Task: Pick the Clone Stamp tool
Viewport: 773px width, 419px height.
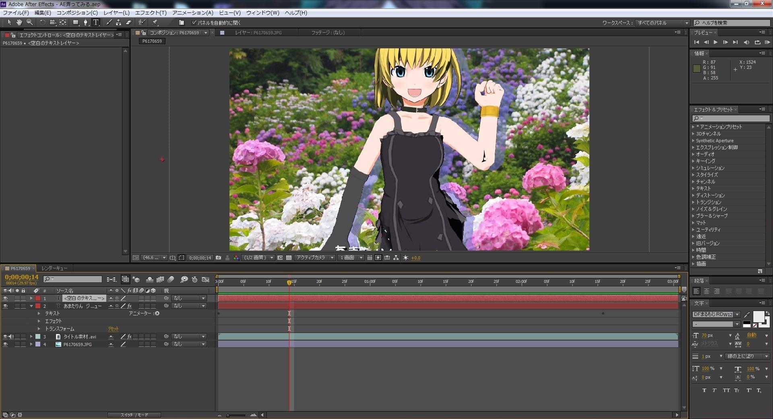Action: 118,23
